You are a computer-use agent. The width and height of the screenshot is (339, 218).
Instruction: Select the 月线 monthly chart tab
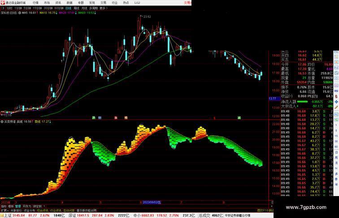[x=84, y=8]
